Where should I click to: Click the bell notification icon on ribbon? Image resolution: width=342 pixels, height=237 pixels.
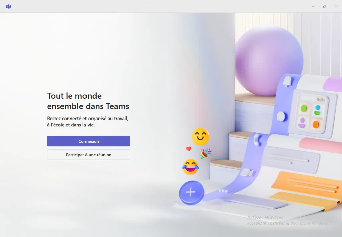pyautogui.click(x=287, y=81)
